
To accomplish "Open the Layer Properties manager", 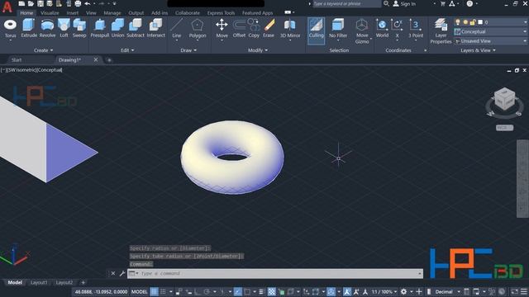I will [441, 31].
